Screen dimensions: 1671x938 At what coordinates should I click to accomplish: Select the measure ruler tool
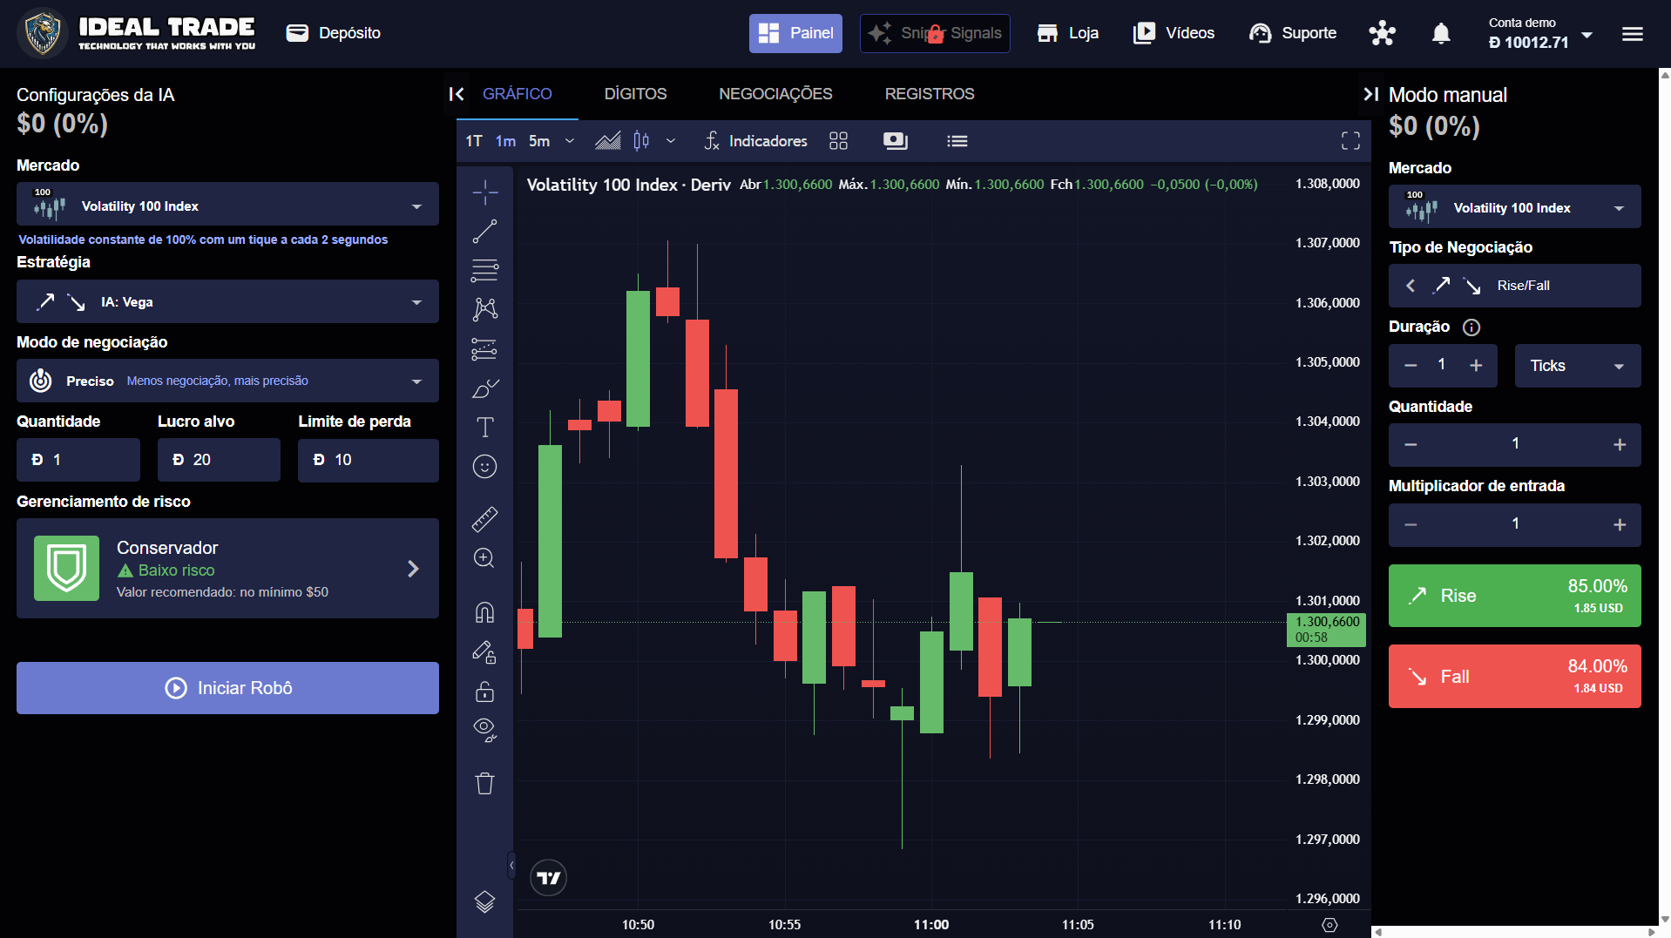484,518
